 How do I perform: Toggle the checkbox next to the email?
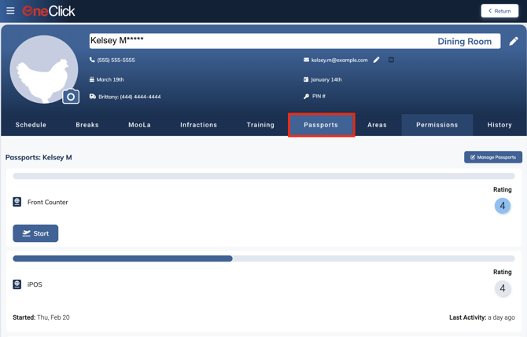click(391, 60)
